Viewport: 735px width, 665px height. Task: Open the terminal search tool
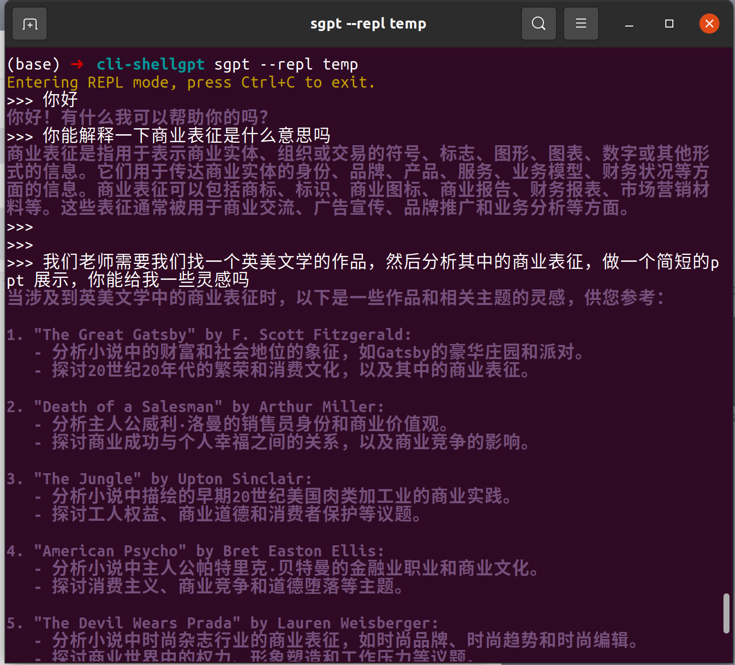pyautogui.click(x=539, y=24)
